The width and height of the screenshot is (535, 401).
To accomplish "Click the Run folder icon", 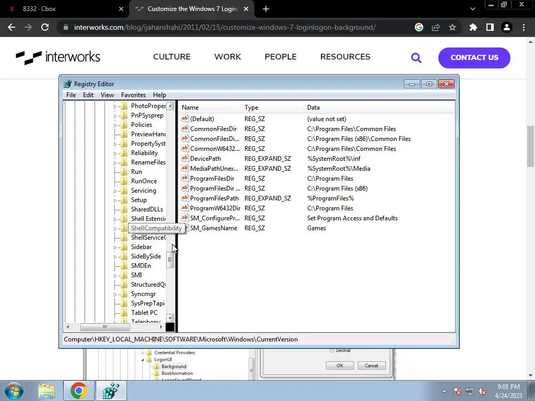I will point(124,171).
